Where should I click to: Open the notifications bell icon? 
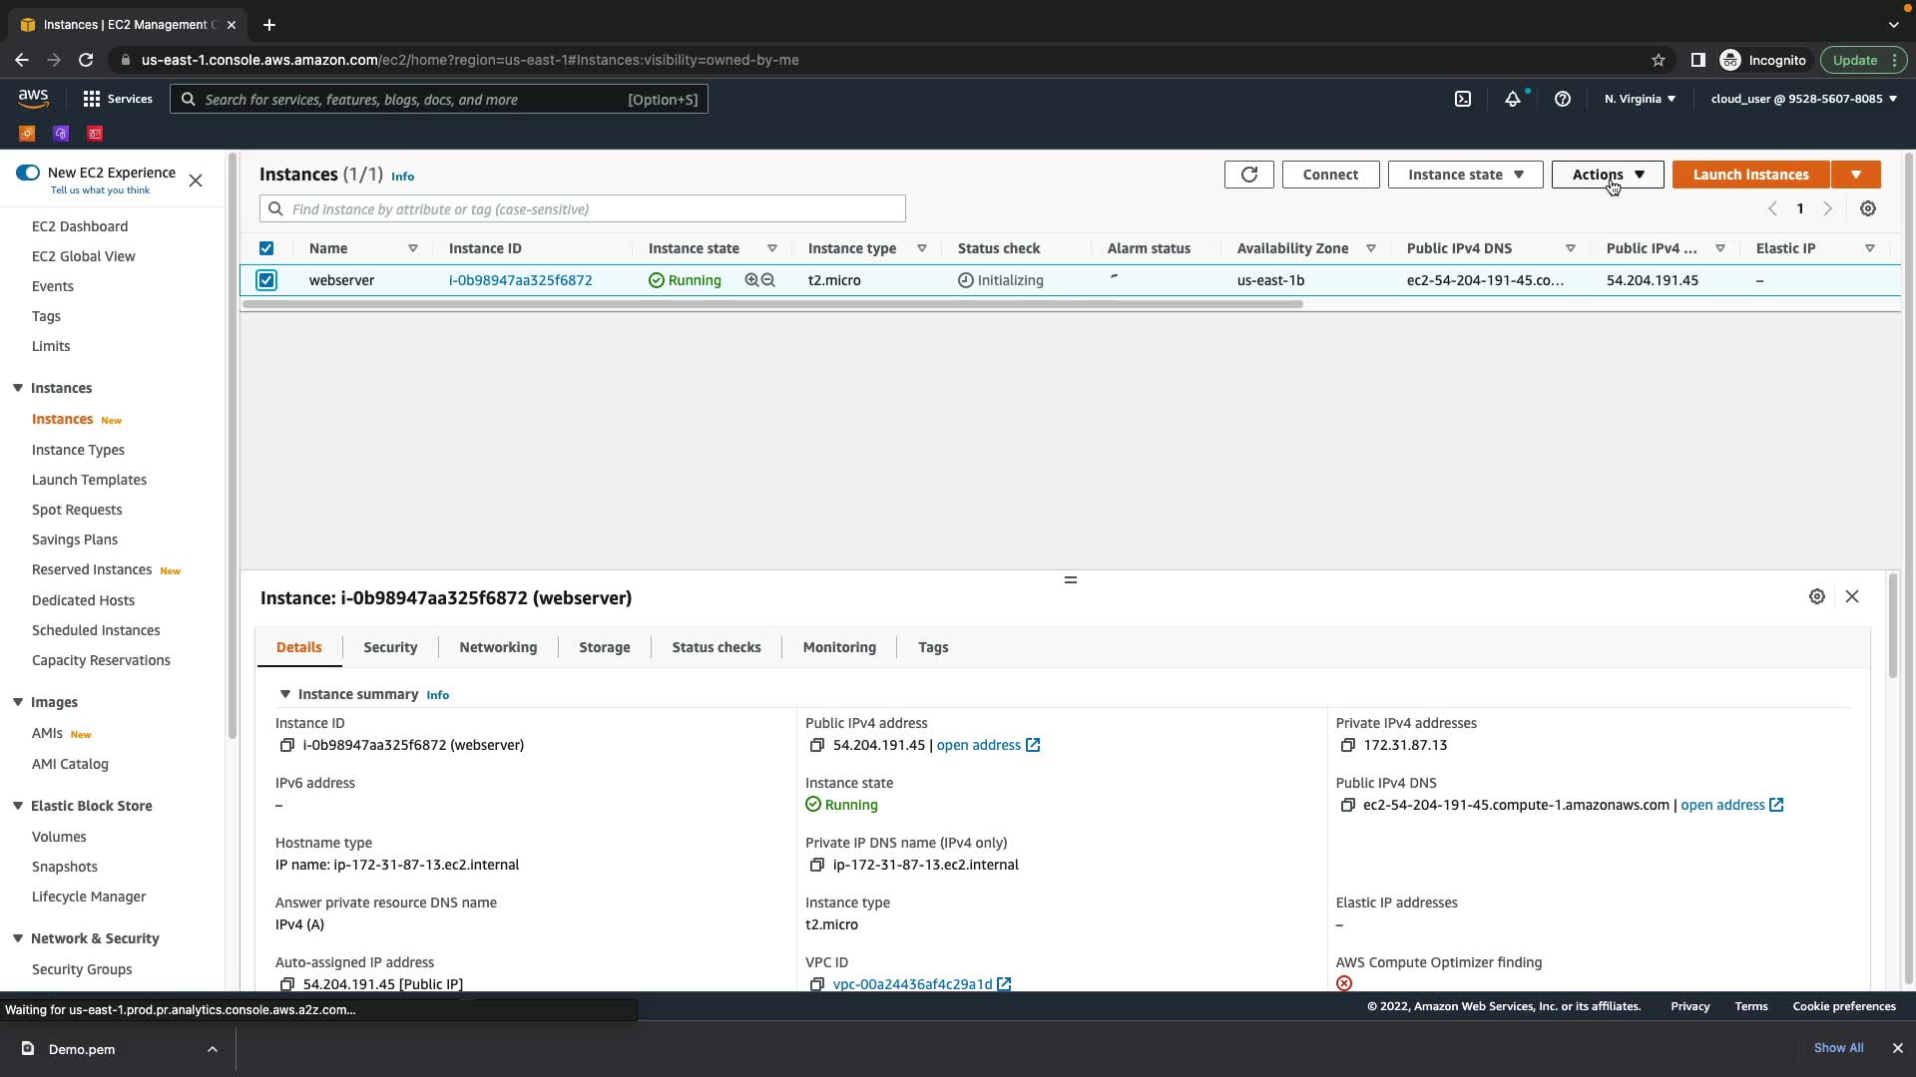1513,99
